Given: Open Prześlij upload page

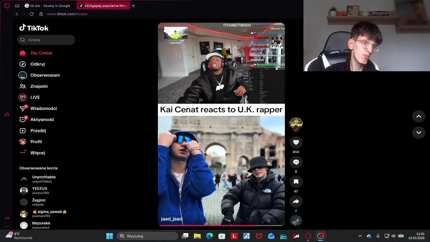Looking at the screenshot, I should [x=33, y=130].
